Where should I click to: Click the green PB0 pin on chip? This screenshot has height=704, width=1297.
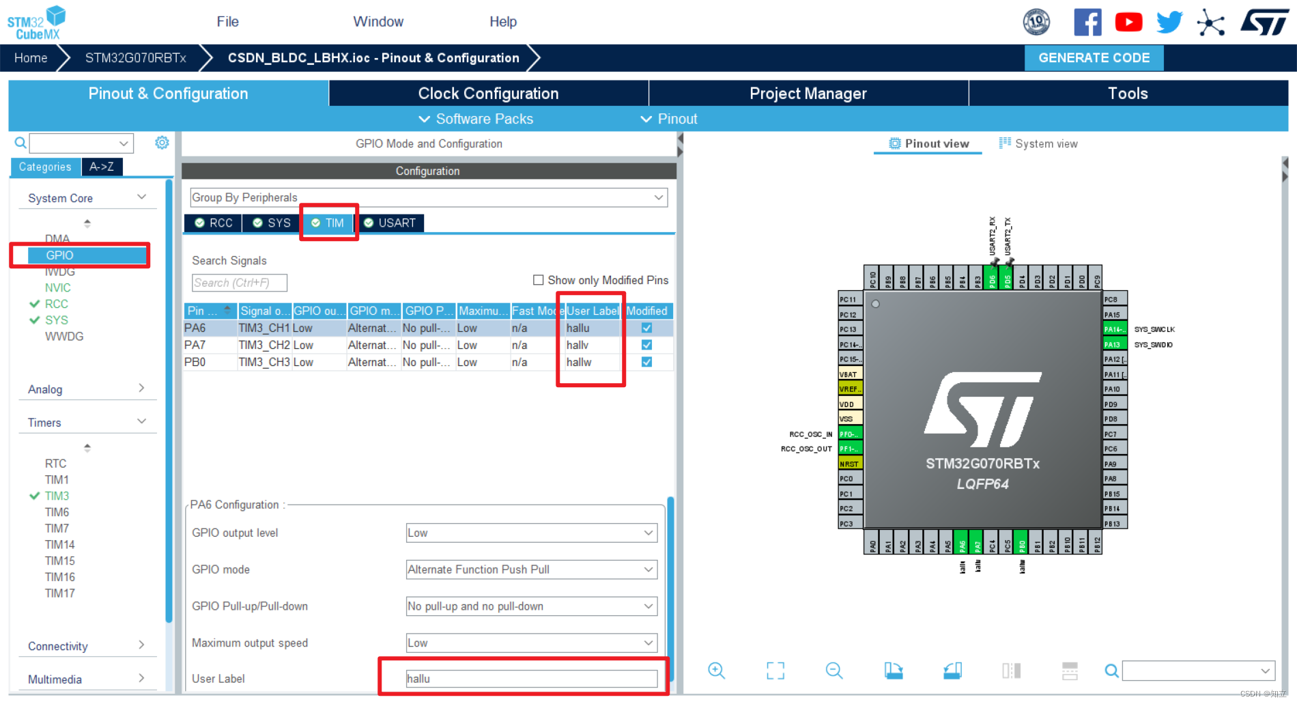[1021, 543]
